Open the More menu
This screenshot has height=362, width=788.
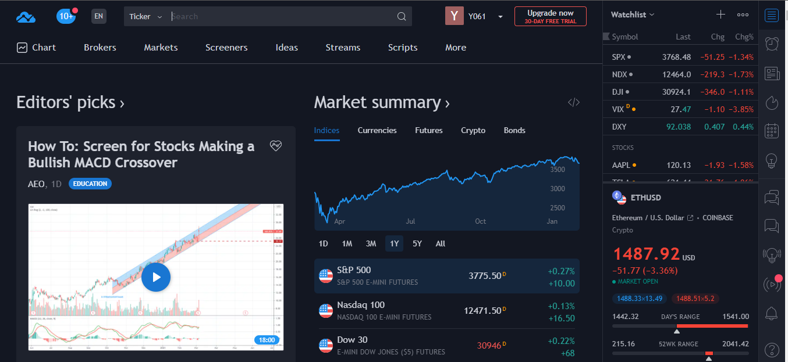(456, 48)
